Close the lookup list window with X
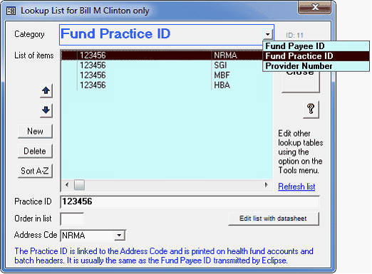 click(x=315, y=7)
